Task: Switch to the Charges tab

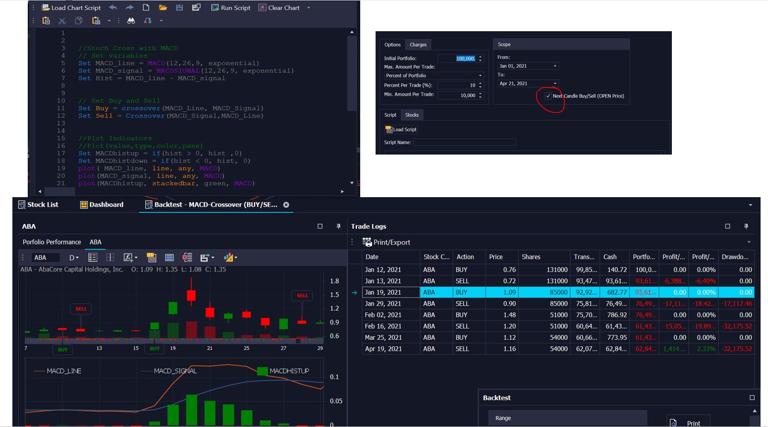Action: pyautogui.click(x=418, y=45)
